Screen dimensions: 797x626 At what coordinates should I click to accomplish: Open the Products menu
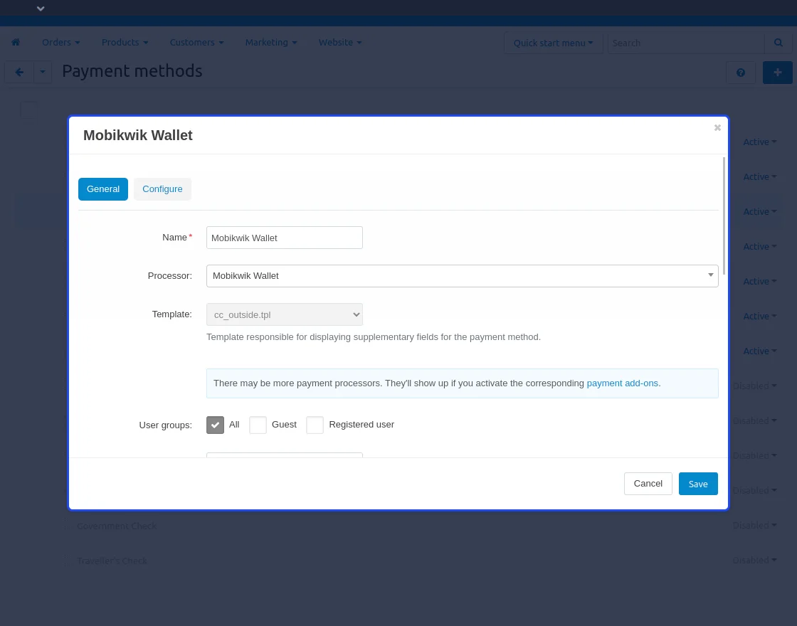(x=125, y=42)
